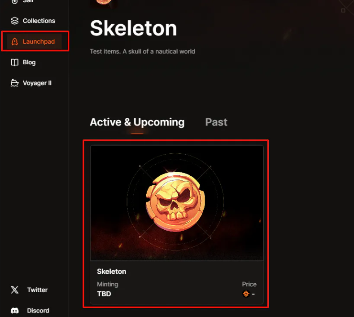Image resolution: width=354 pixels, height=317 pixels.
Task: Click the orange price token icon
Action: [x=246, y=294]
